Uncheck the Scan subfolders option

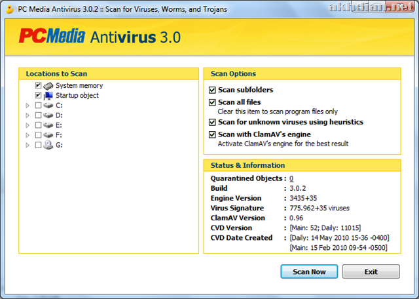click(x=212, y=90)
